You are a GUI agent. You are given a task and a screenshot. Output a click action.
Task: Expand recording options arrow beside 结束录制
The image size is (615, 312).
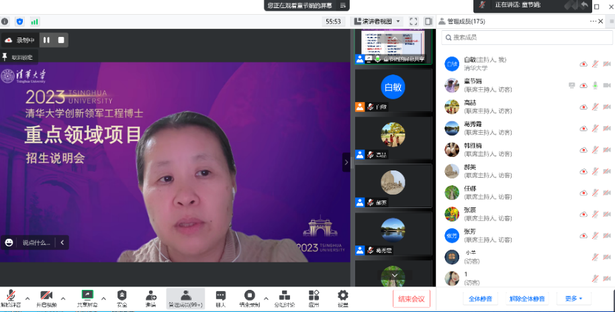pos(266,299)
